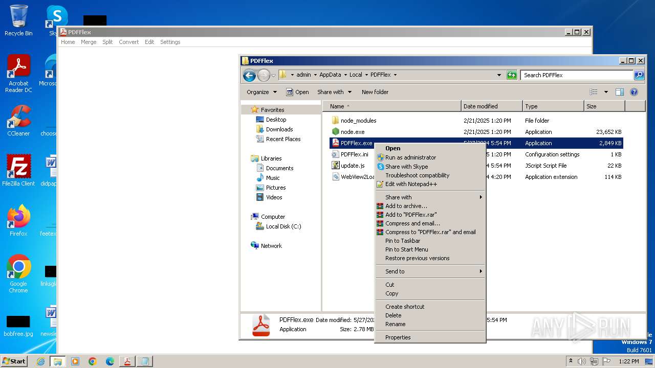Open the Recycle Bin desktop icon
Image resolution: width=655 pixels, height=368 pixels.
coord(18,20)
